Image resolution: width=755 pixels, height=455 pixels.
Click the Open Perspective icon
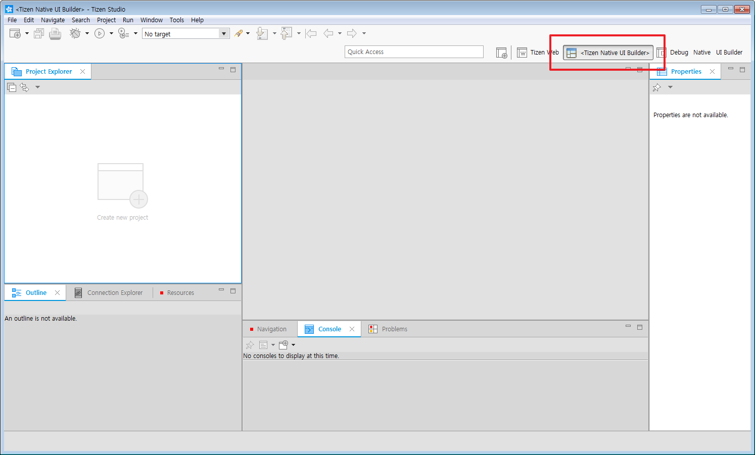[501, 53]
